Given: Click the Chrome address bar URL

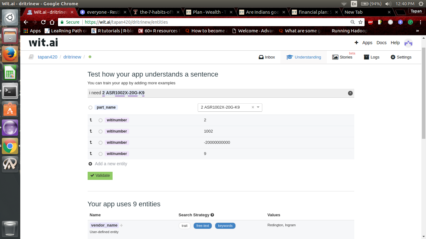Looking at the screenshot, I should [126, 22].
